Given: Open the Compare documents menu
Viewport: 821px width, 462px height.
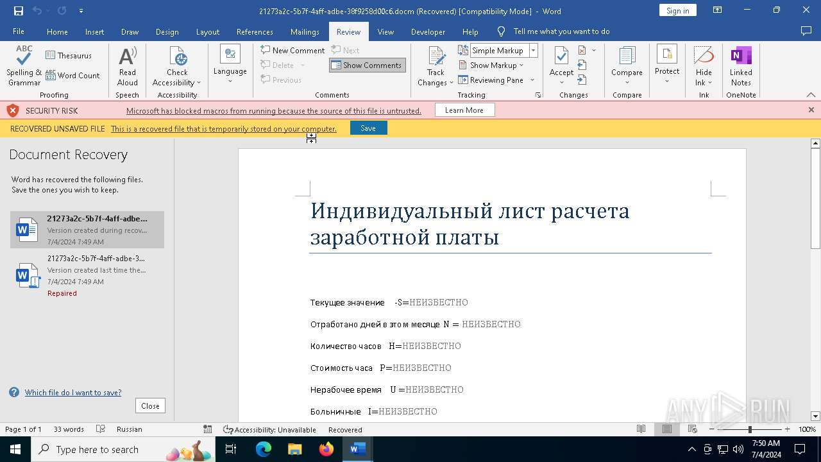Looking at the screenshot, I should pyautogui.click(x=627, y=66).
